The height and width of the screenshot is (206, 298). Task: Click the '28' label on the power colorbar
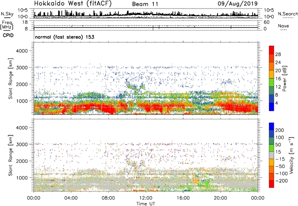tap(278, 54)
